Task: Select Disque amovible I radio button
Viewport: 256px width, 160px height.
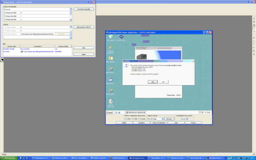Action: point(4,16)
